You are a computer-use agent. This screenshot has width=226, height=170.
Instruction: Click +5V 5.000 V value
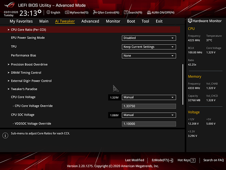pos(211,124)
